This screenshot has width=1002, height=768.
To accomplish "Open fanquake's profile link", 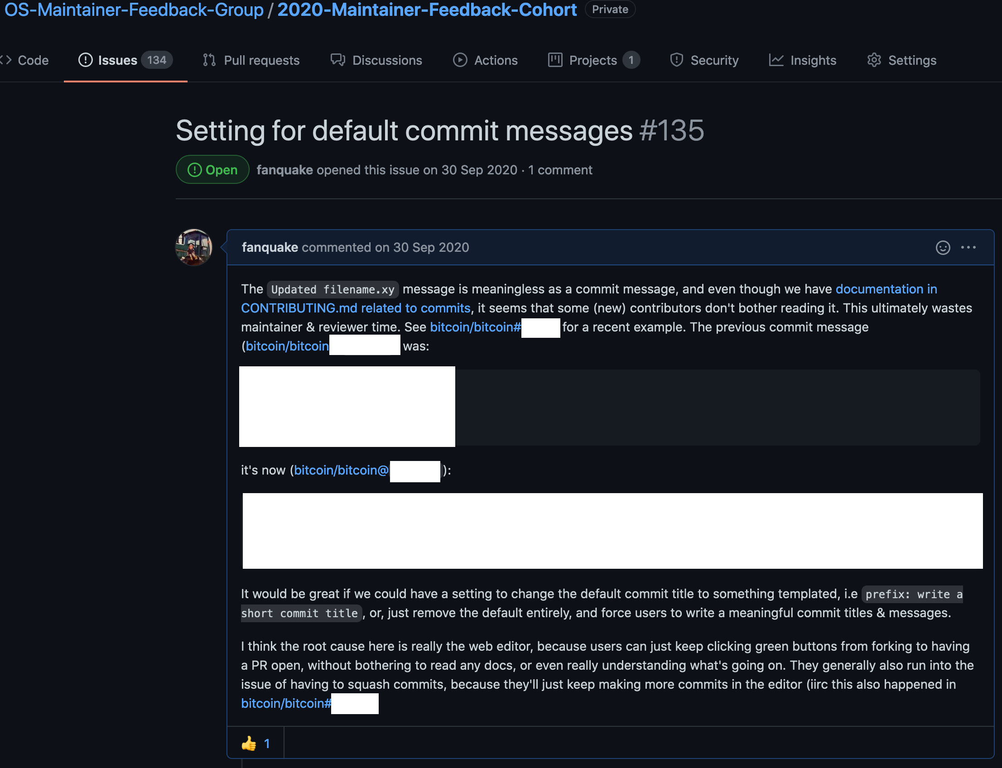I will (269, 247).
